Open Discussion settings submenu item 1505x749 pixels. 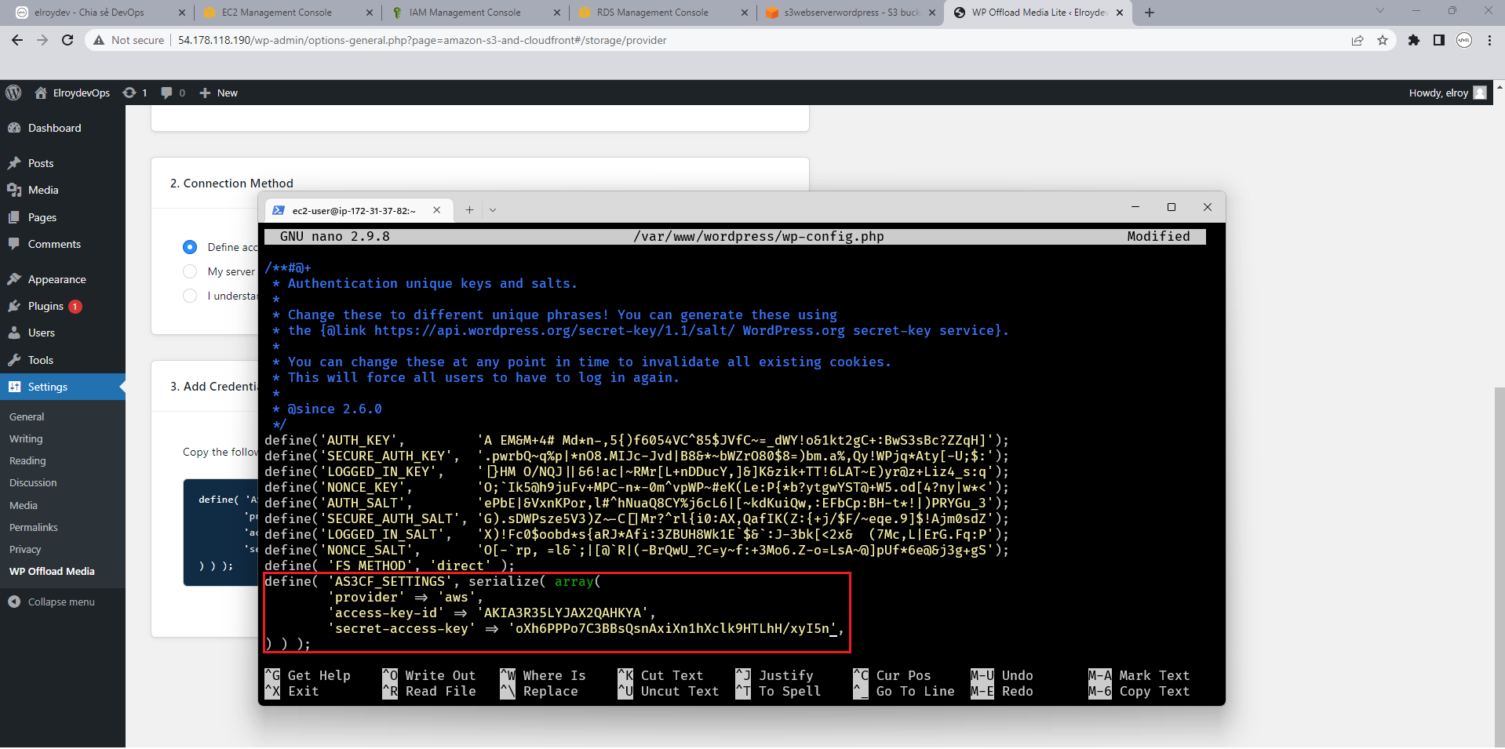33,482
